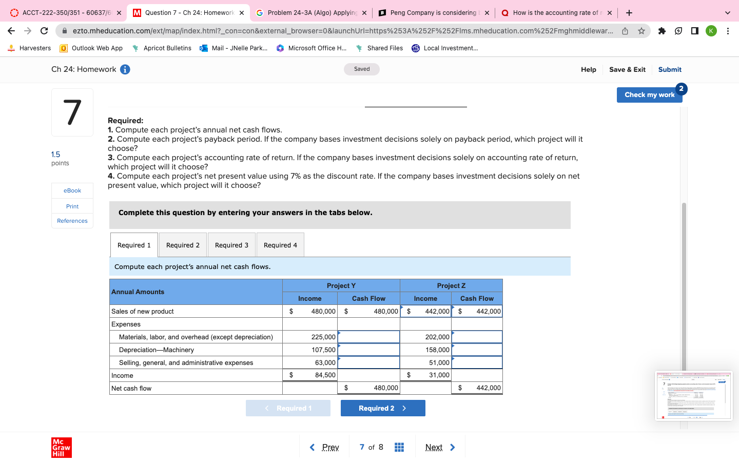Reload the current page
Screen dimensions: 739x462
tap(44, 31)
